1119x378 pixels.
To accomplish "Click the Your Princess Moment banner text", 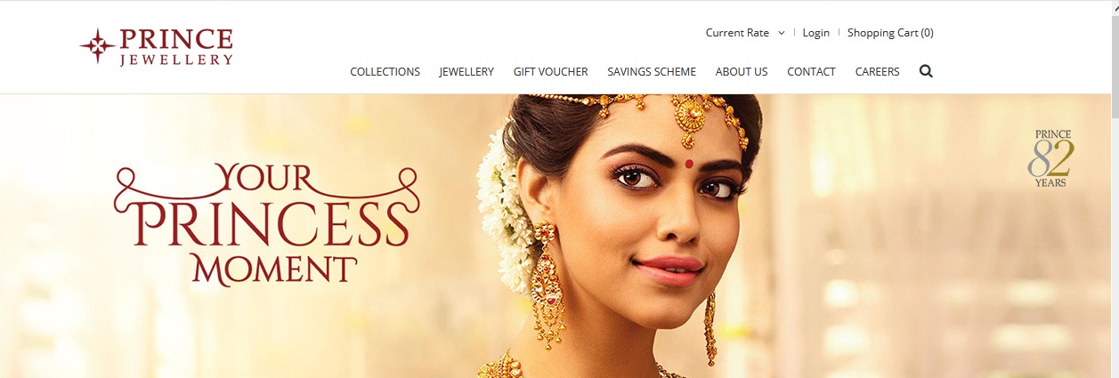I will (266, 223).
